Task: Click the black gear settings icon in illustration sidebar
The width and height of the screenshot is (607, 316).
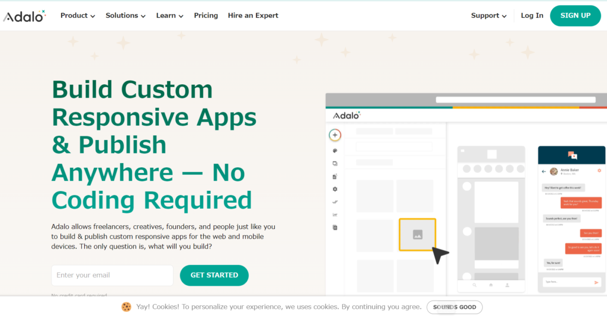Action: coord(335,189)
